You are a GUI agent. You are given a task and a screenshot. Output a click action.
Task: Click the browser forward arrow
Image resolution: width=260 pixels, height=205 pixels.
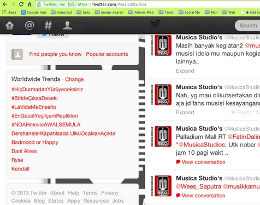(13, 4)
